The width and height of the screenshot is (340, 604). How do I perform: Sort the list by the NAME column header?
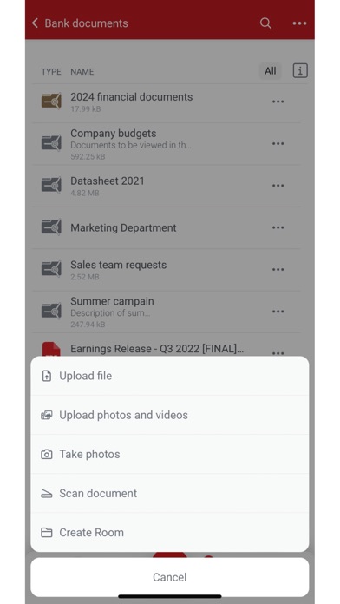82,72
